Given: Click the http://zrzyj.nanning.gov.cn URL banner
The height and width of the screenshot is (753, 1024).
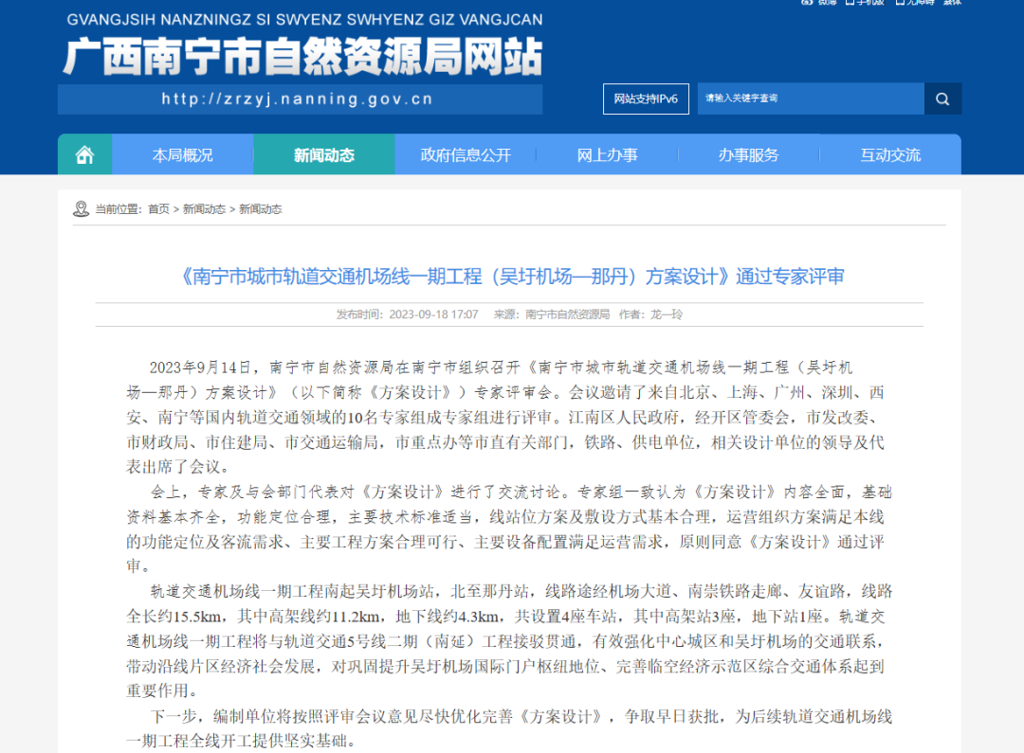Looking at the screenshot, I should (x=300, y=99).
